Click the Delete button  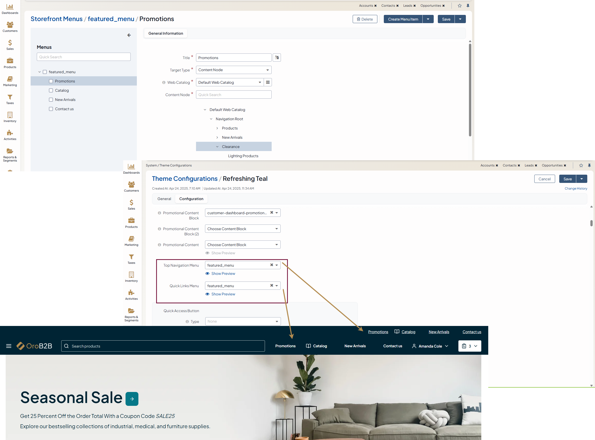tap(365, 19)
